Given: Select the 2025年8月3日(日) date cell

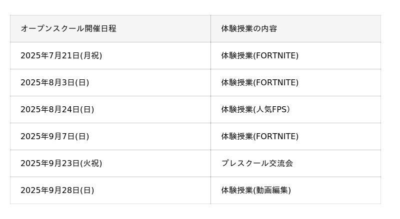Looking at the screenshot, I should pyautogui.click(x=54, y=83).
